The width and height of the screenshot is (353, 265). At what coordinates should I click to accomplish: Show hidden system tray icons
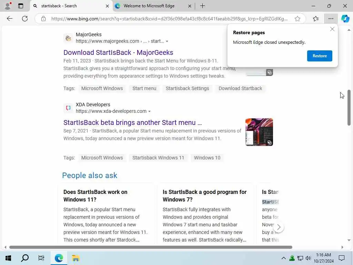coord(284,258)
